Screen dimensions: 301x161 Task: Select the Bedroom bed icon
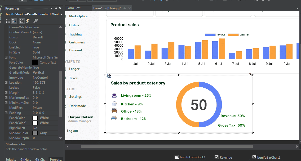tap(114, 118)
